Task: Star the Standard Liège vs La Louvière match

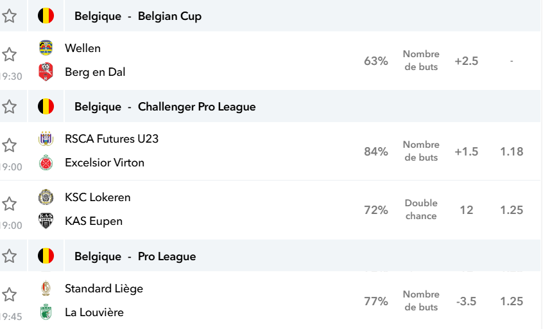Action: click(10, 295)
